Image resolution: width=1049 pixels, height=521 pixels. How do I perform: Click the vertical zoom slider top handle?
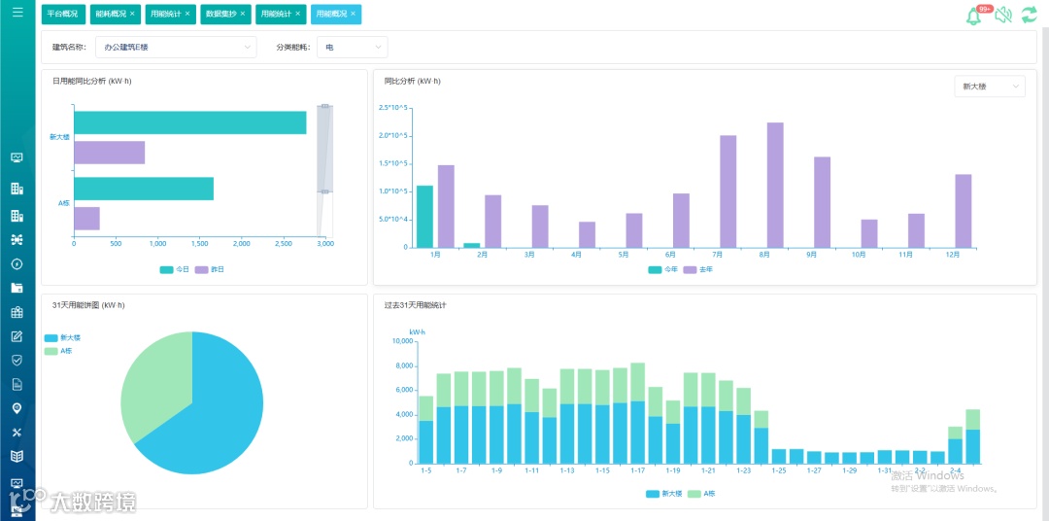(325, 106)
